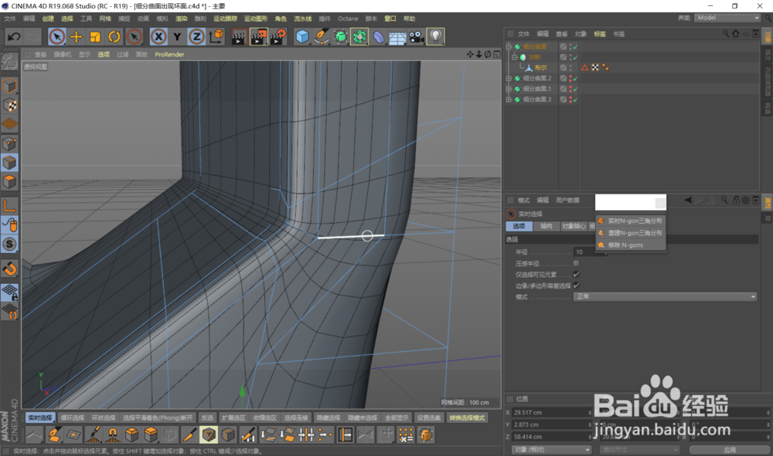The height and width of the screenshot is (456, 773).
Task: Click the Floor environment icon
Action: (x=397, y=37)
